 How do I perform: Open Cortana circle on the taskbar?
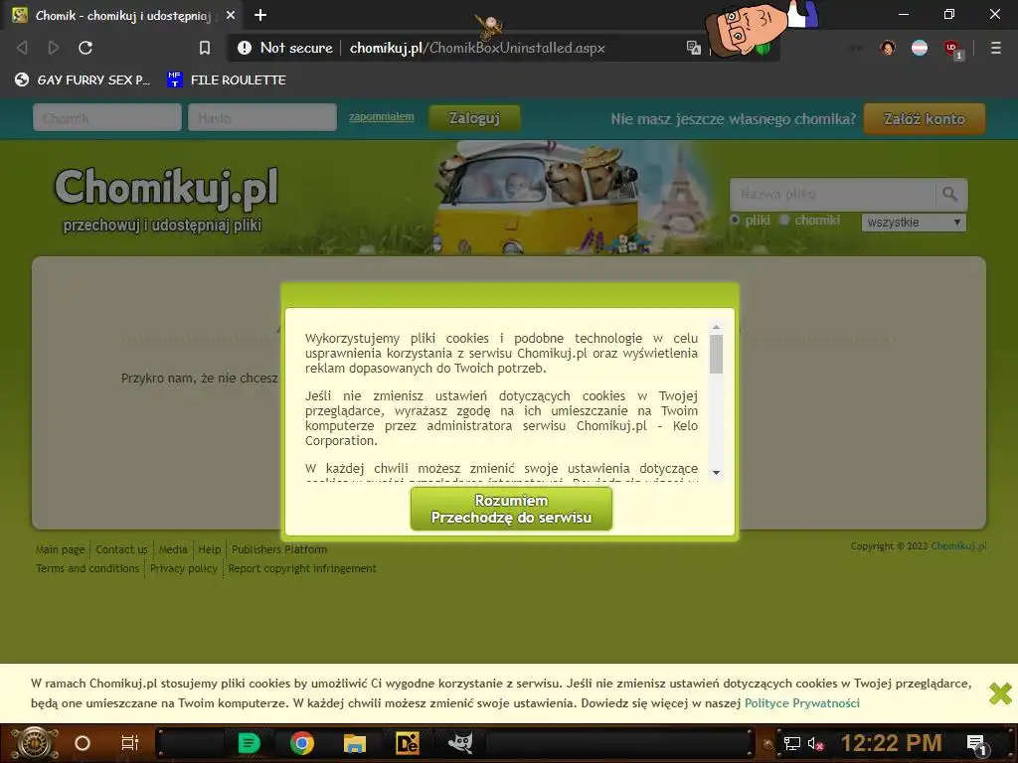tap(83, 743)
